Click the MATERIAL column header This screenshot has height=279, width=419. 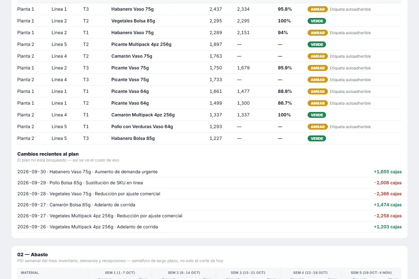pos(30,273)
